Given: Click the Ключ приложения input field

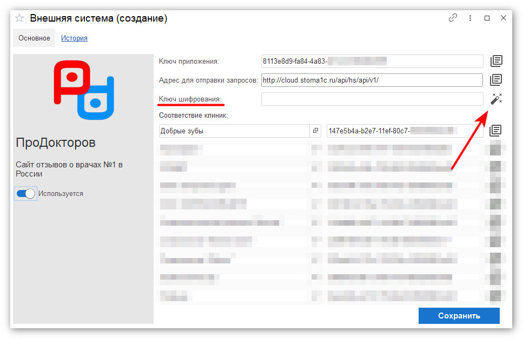Looking at the screenshot, I should [372, 61].
